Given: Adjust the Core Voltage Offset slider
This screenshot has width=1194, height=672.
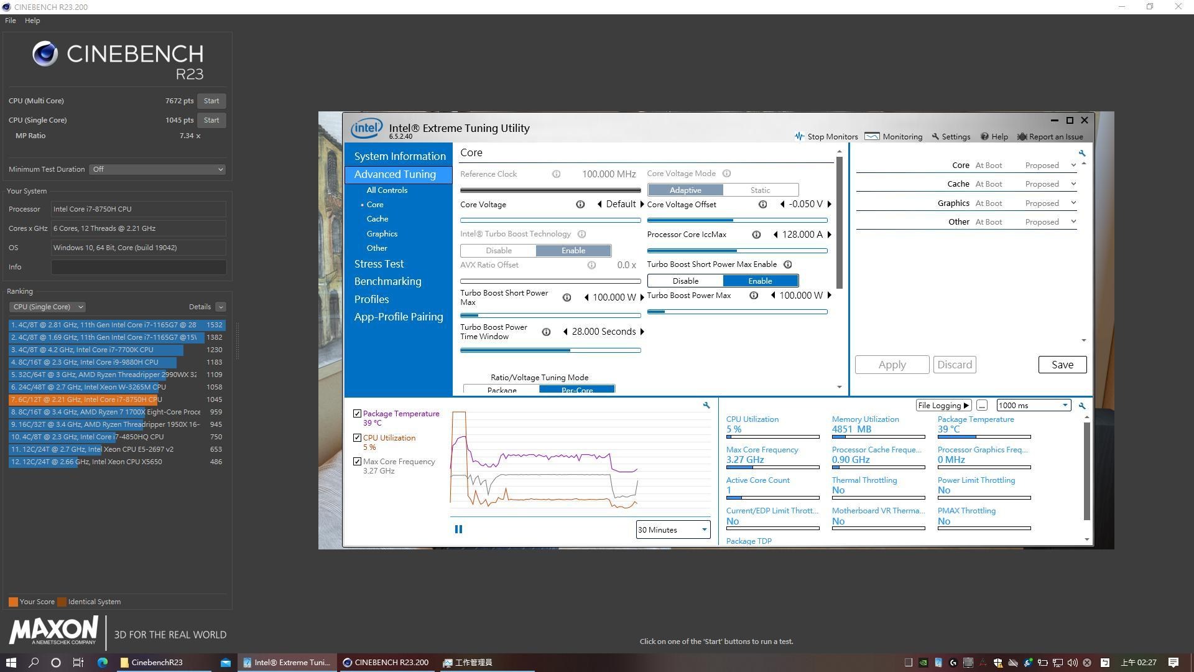Looking at the screenshot, I should [x=737, y=220].
